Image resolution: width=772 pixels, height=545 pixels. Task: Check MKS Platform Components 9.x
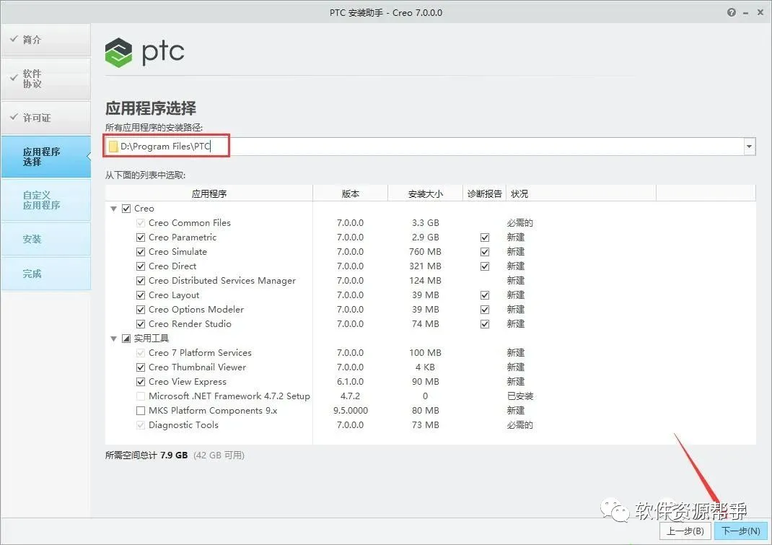(x=141, y=411)
